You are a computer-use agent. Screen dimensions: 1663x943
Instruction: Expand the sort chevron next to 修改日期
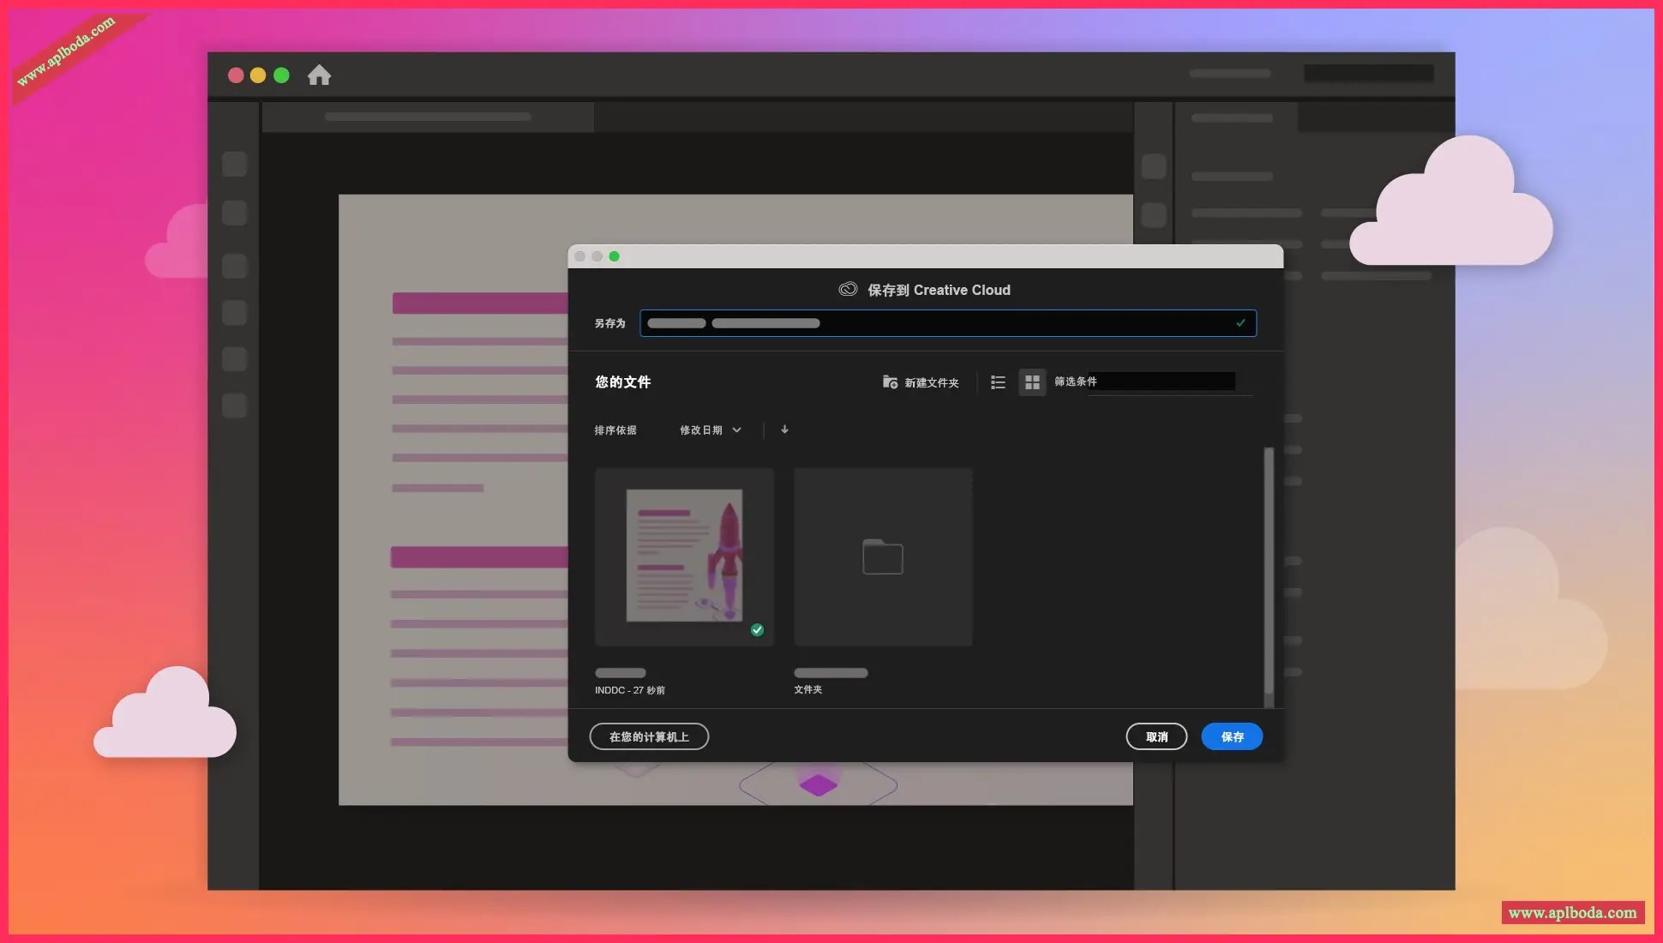pyautogui.click(x=736, y=430)
